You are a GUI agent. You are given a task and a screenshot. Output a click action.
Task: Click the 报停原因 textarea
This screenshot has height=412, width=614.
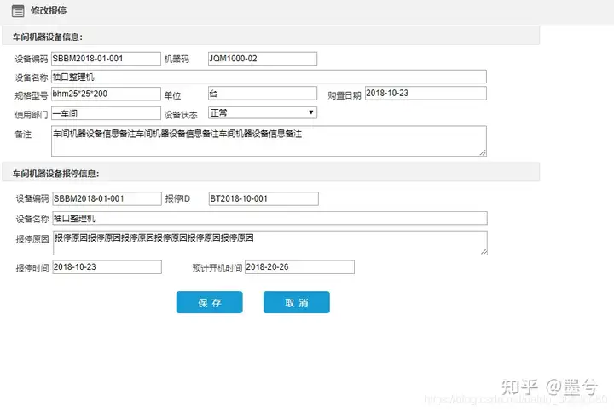pos(269,243)
